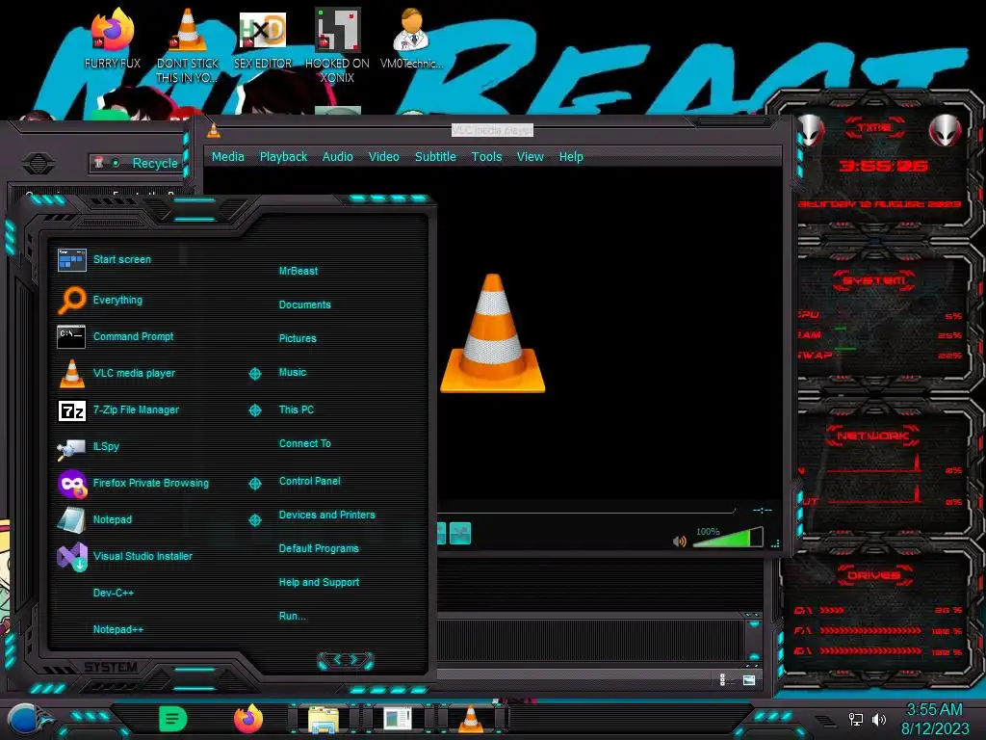Open This PC from start menu

(x=297, y=410)
